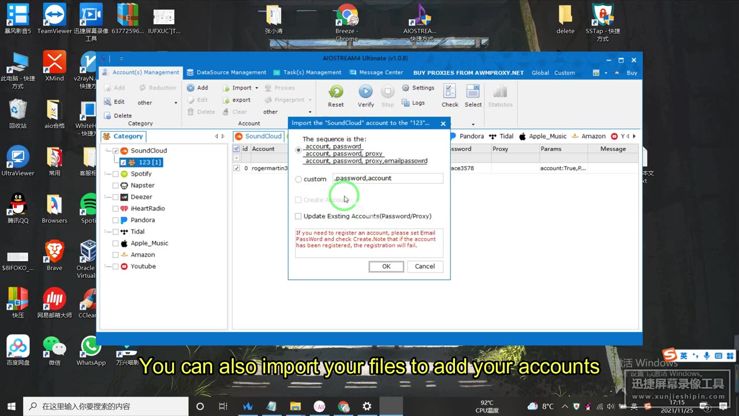739x416 pixels.
Task: Open Message Center tab
Action: tap(376, 73)
